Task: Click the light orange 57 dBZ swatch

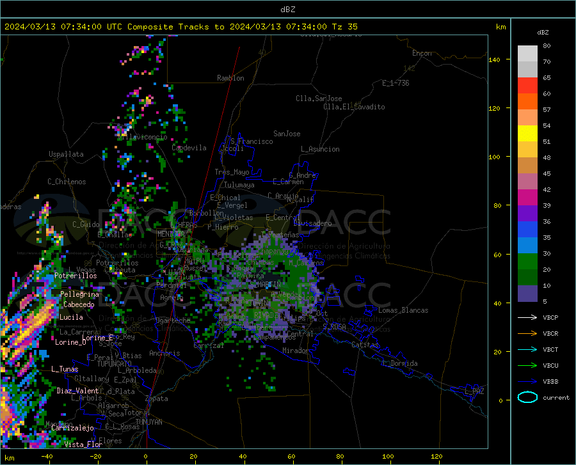Action: point(527,118)
